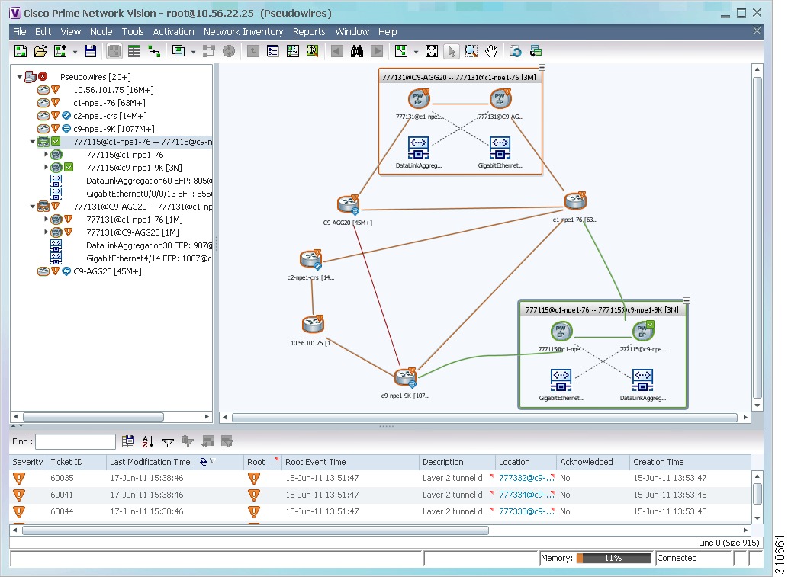Click the funnel filter icon in the ticket pane
This screenshot has width=788, height=577.
tap(168, 442)
